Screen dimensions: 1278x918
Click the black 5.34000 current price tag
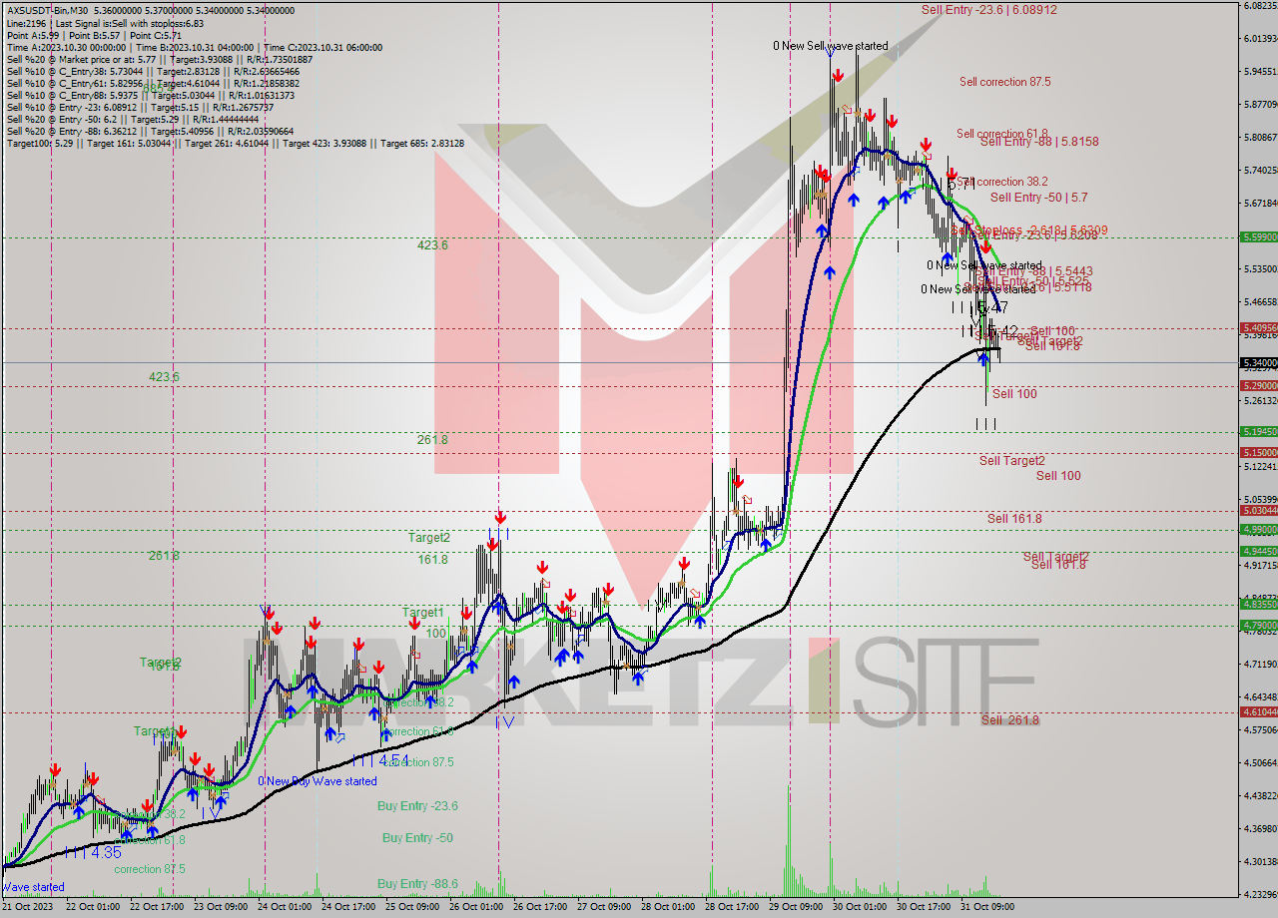pos(1258,362)
